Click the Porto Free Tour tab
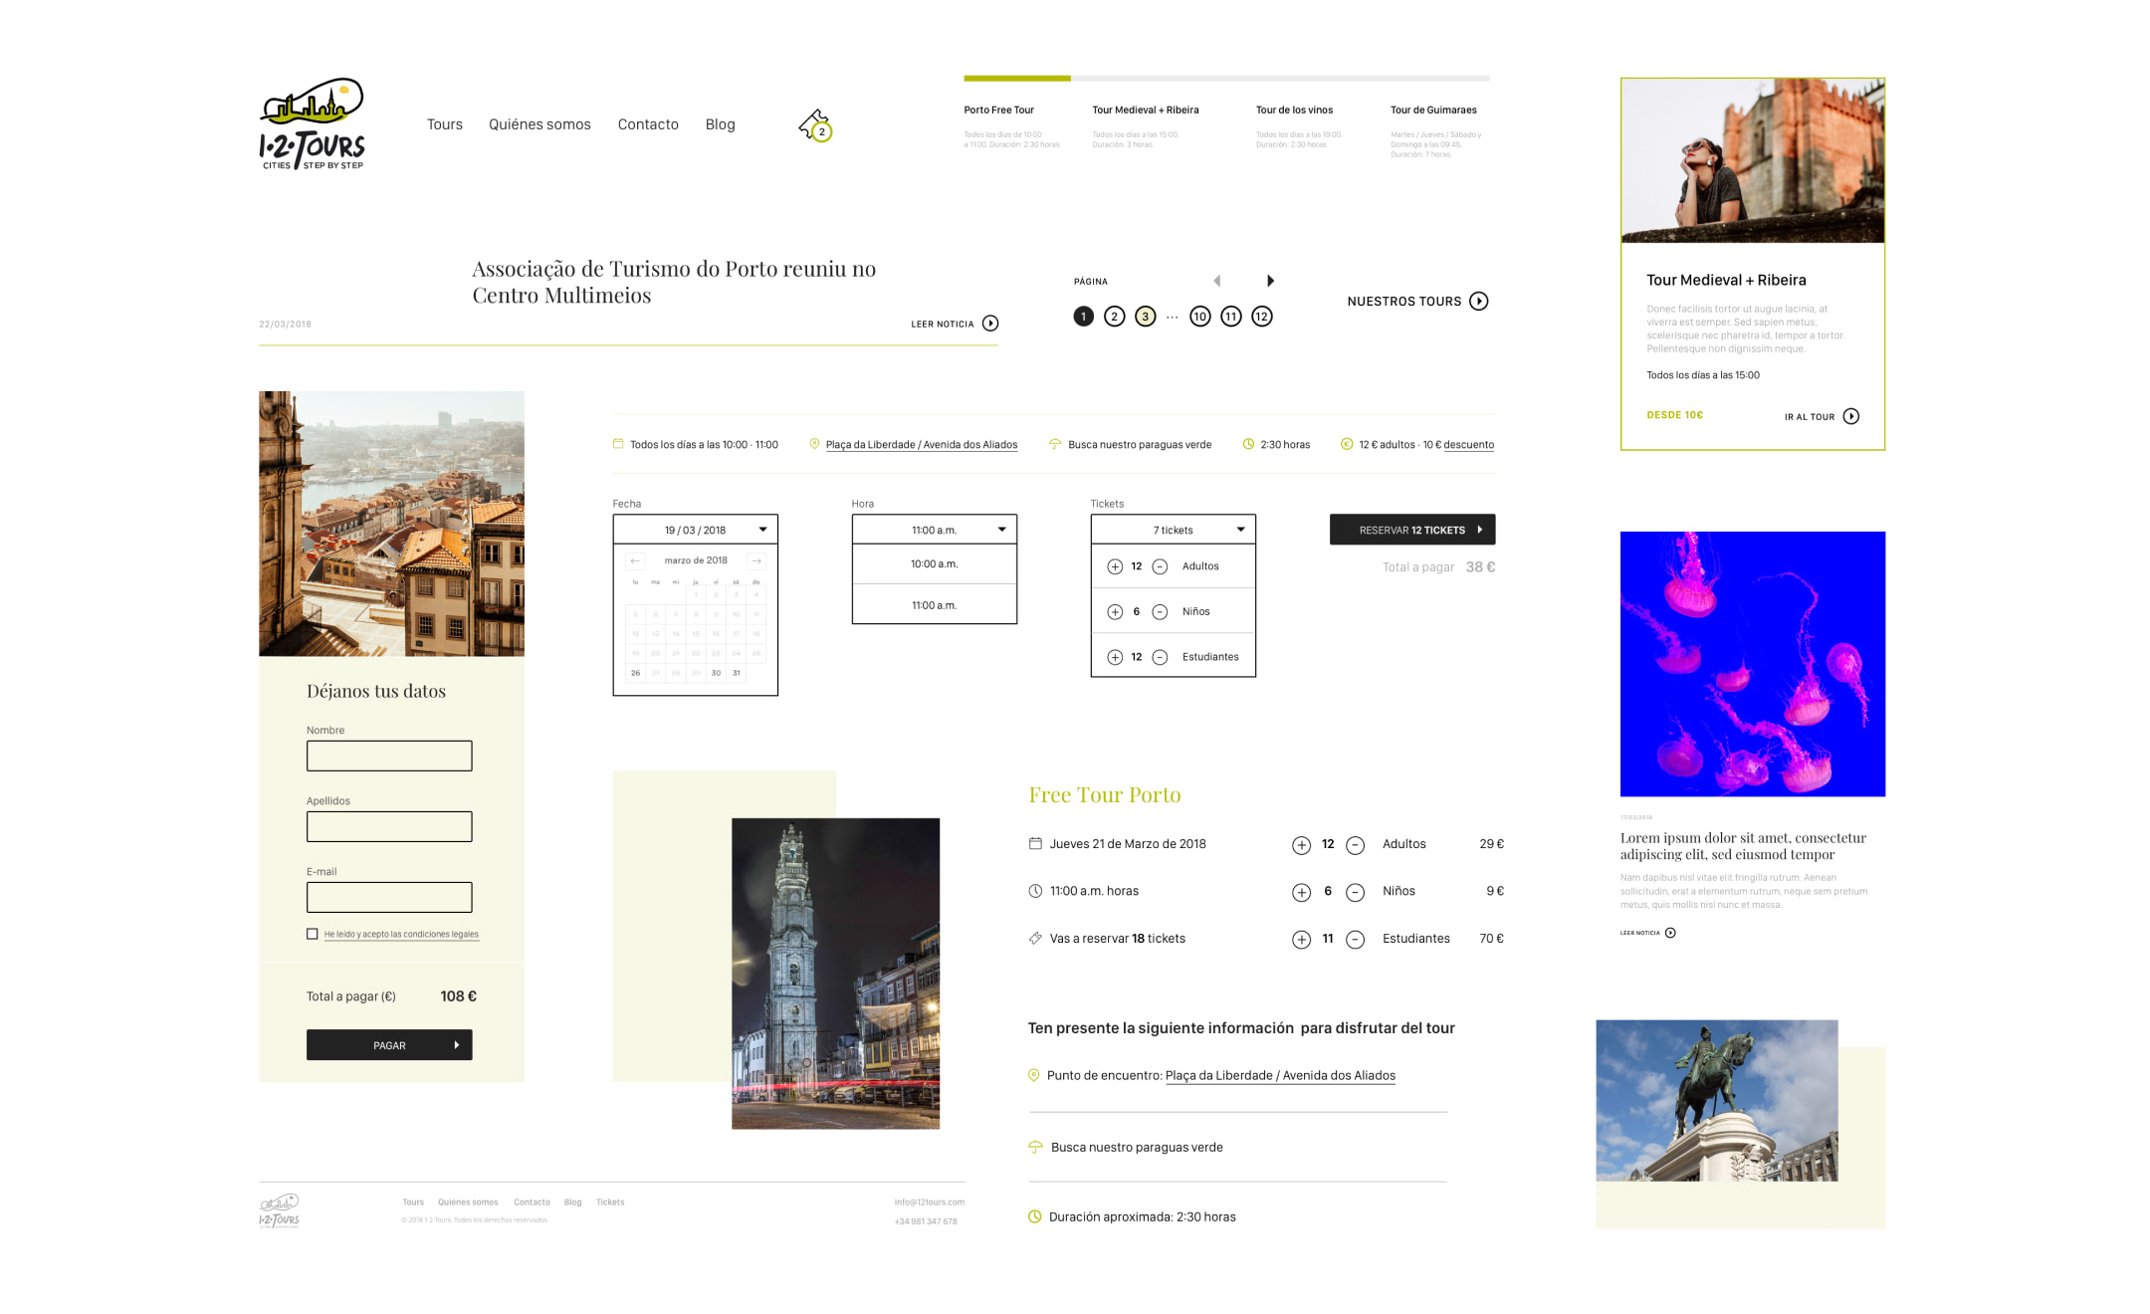The height and width of the screenshot is (1314, 2150). click(998, 110)
